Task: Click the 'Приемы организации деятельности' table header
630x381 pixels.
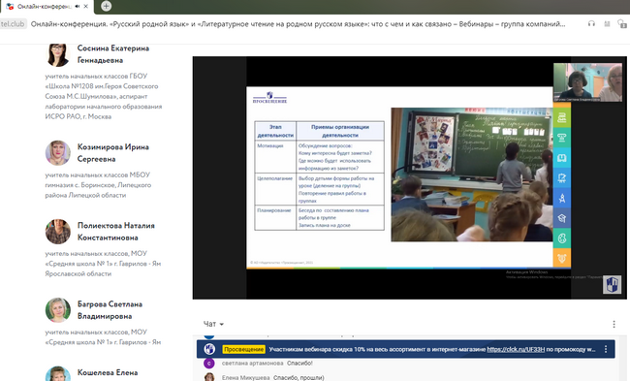Action: [x=340, y=131]
